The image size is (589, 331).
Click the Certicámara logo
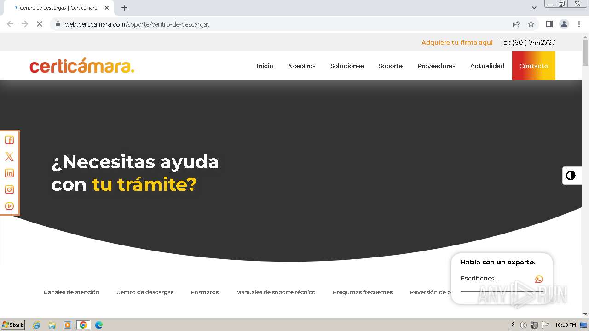[82, 66]
